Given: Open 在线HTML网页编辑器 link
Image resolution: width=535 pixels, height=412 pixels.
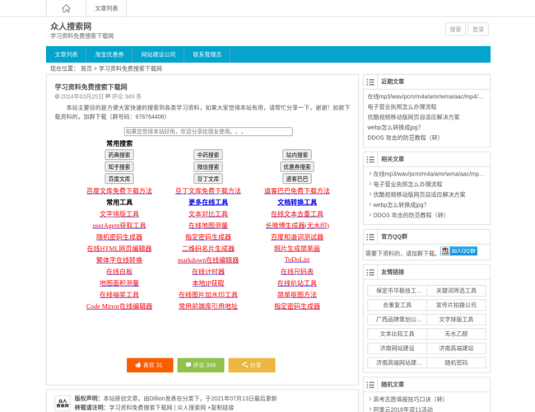Looking at the screenshot, I should (x=119, y=248).
